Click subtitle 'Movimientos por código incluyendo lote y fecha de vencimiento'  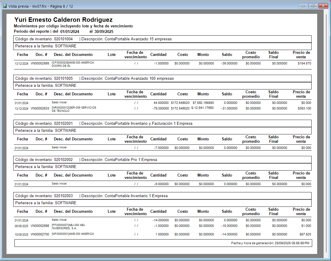(74, 26)
